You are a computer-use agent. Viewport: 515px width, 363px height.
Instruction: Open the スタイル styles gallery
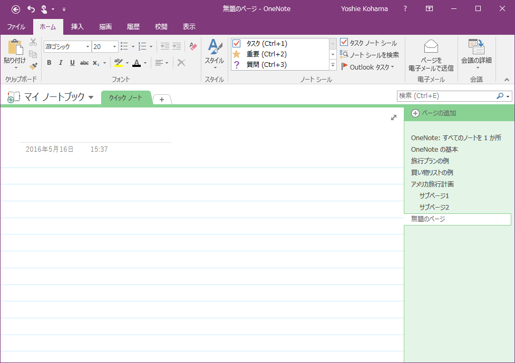coord(215,54)
